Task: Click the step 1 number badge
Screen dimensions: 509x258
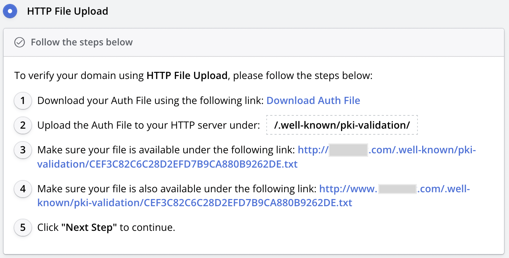Action: point(23,101)
